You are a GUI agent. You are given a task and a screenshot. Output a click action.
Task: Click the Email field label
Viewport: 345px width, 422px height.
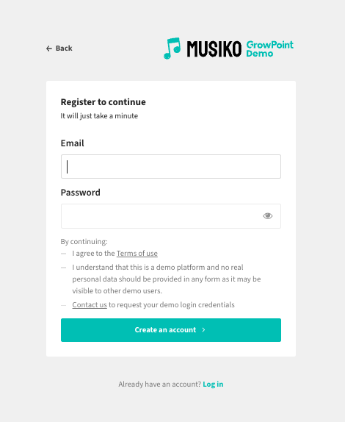[x=72, y=143]
